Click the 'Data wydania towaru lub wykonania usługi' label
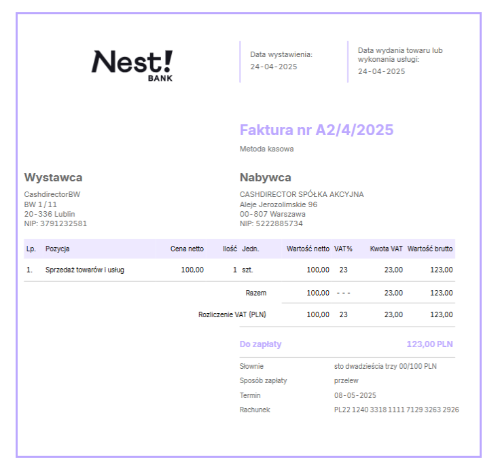This screenshot has height=470, width=500. tap(400, 55)
